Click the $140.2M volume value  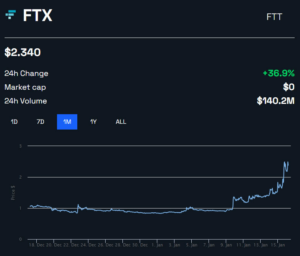pos(275,101)
